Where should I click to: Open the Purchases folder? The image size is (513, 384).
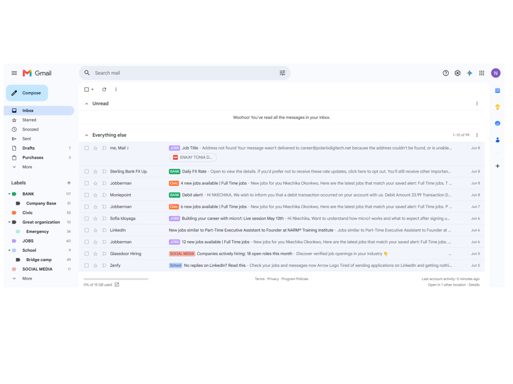[x=39, y=158]
